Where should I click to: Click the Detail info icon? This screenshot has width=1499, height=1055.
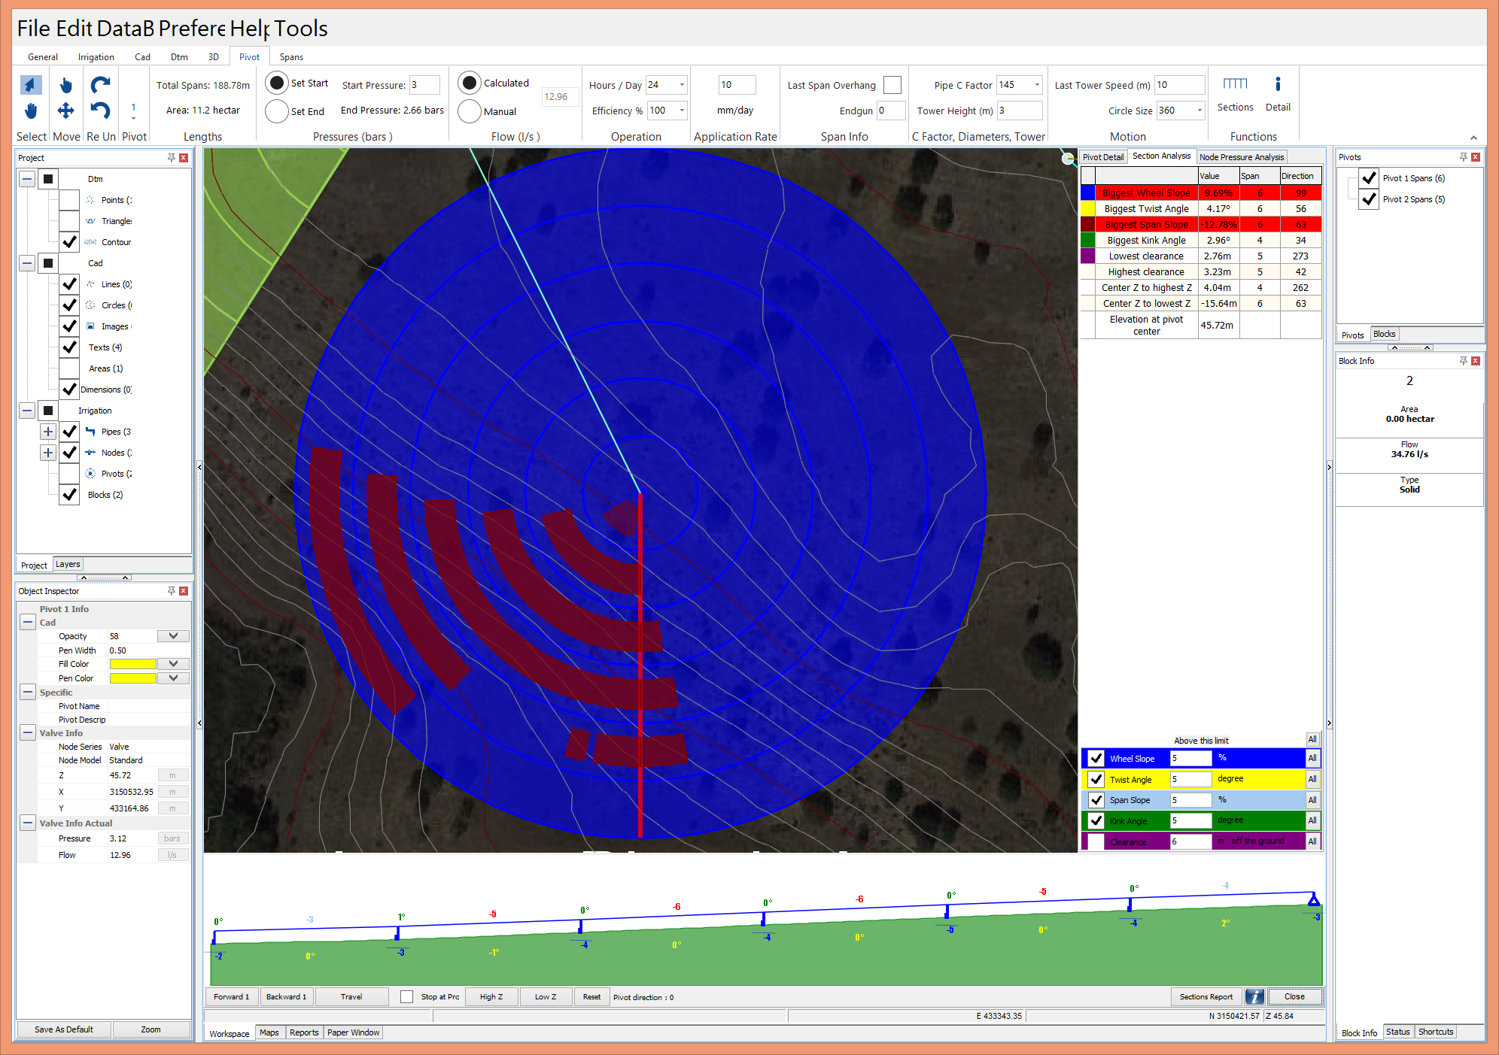pos(1277,84)
